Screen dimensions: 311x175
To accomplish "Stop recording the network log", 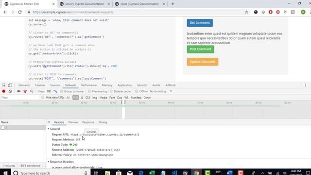I will [3, 91].
